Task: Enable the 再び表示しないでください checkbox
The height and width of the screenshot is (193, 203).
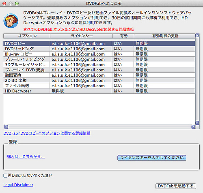Action: coord(5,176)
